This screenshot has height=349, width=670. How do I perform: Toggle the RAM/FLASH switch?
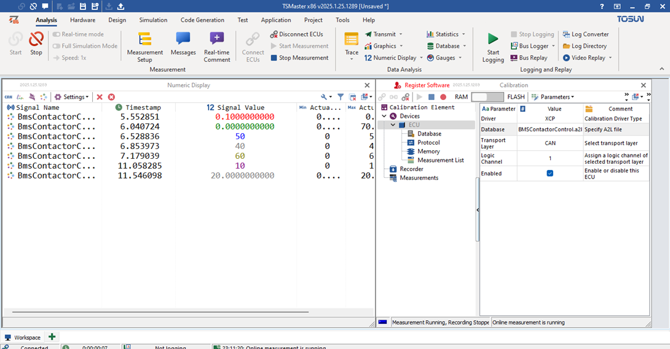(x=487, y=97)
